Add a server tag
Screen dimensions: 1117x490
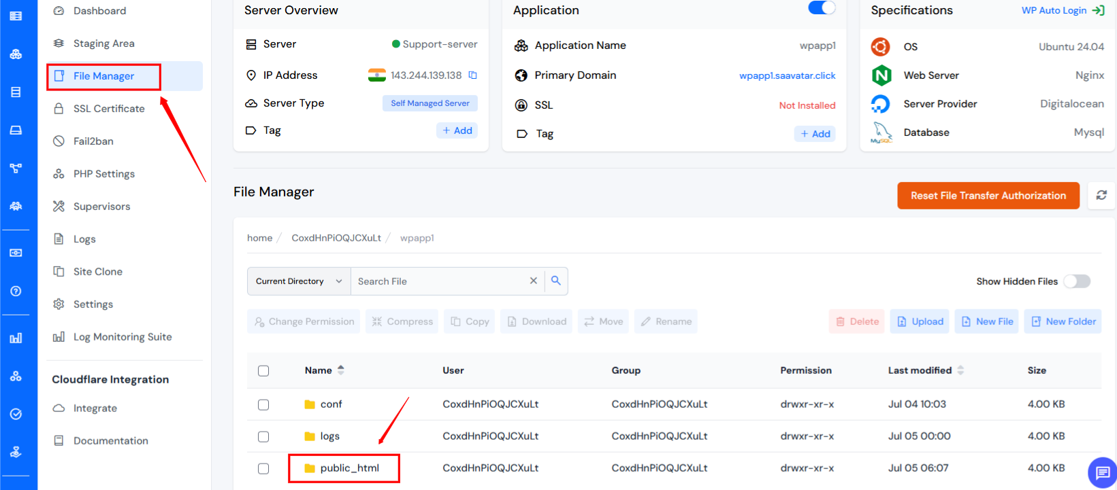pos(457,130)
